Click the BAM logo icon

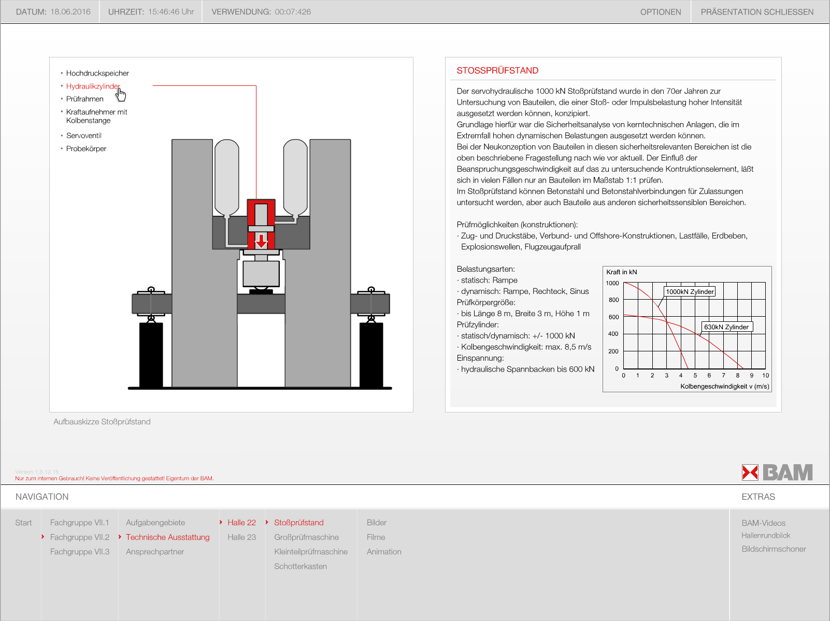777,472
